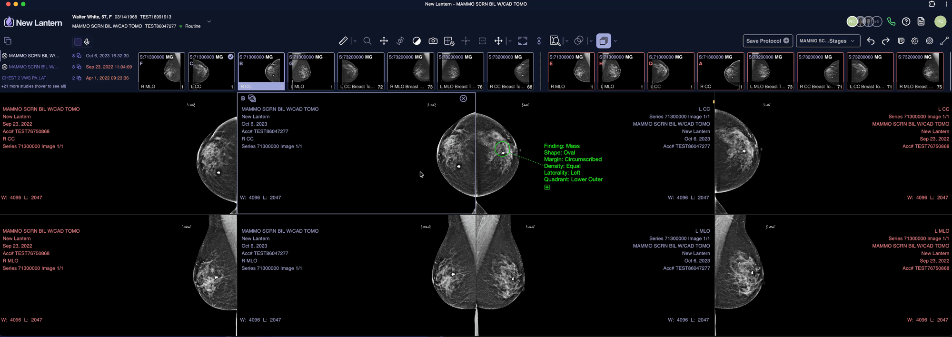Open the R MLO Breast 73 thumbnail
The width and height of the screenshot is (952, 337).
point(410,71)
